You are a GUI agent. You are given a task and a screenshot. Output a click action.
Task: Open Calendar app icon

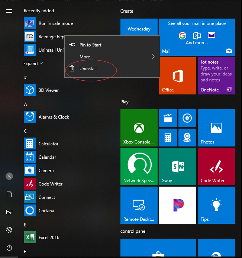pyautogui.click(x=30, y=157)
